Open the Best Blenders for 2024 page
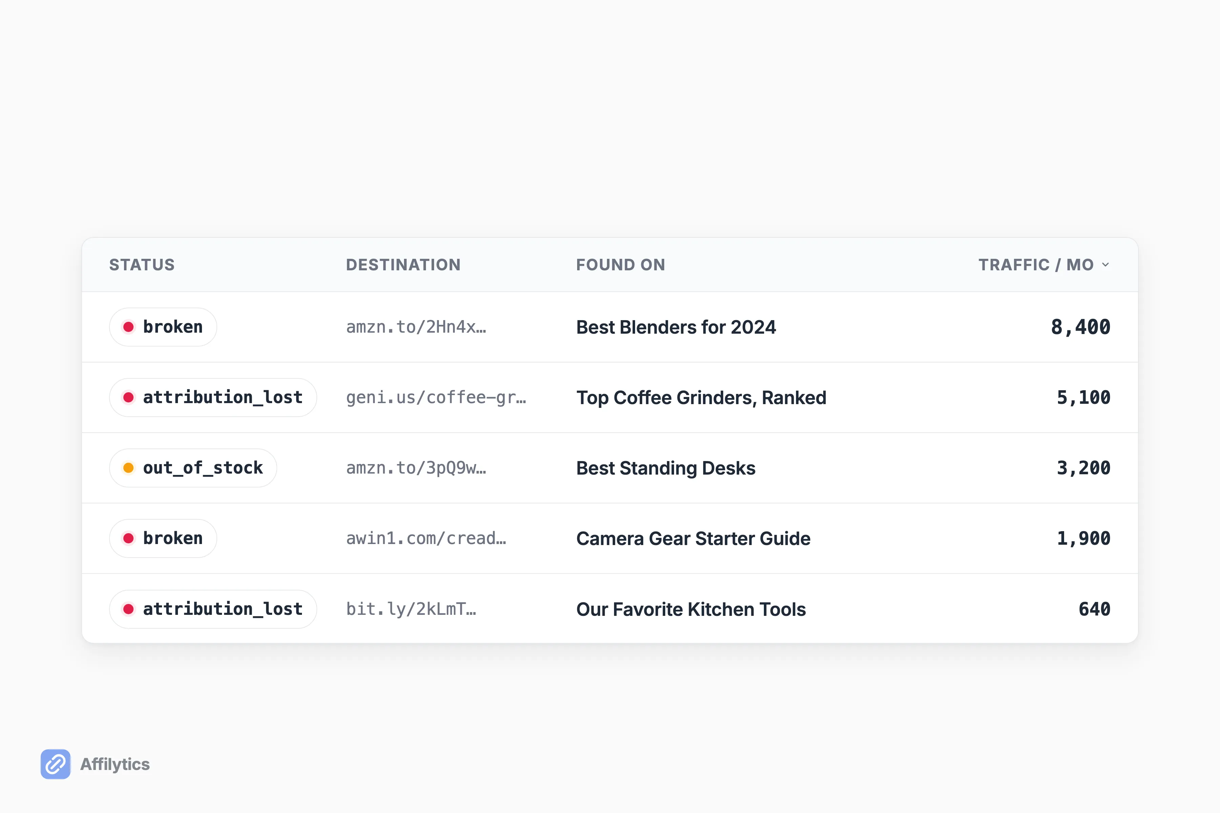 pos(676,327)
